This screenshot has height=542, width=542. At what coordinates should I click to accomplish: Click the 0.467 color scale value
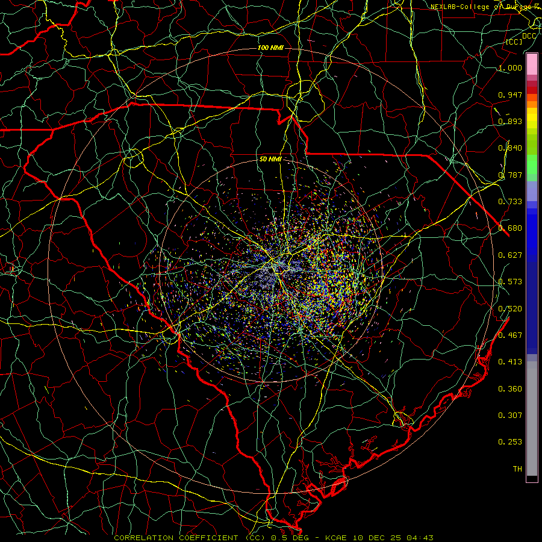(510, 335)
